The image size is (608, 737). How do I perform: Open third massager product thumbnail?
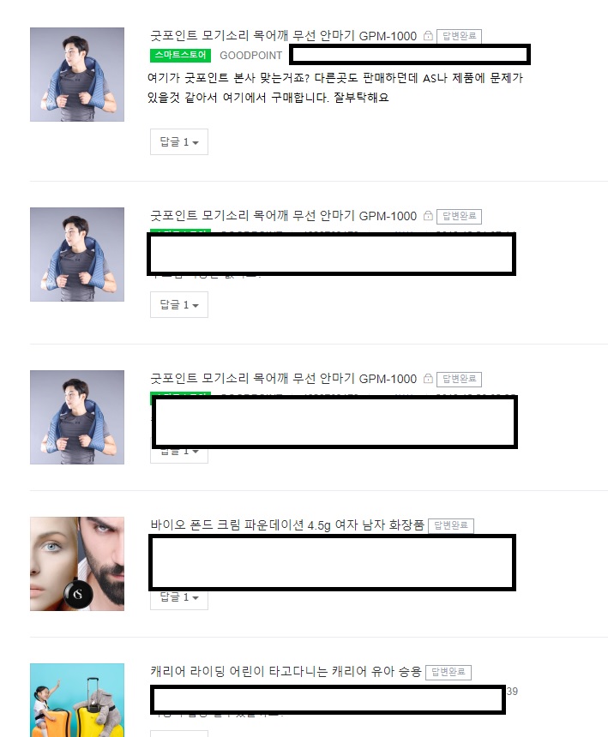[77, 417]
